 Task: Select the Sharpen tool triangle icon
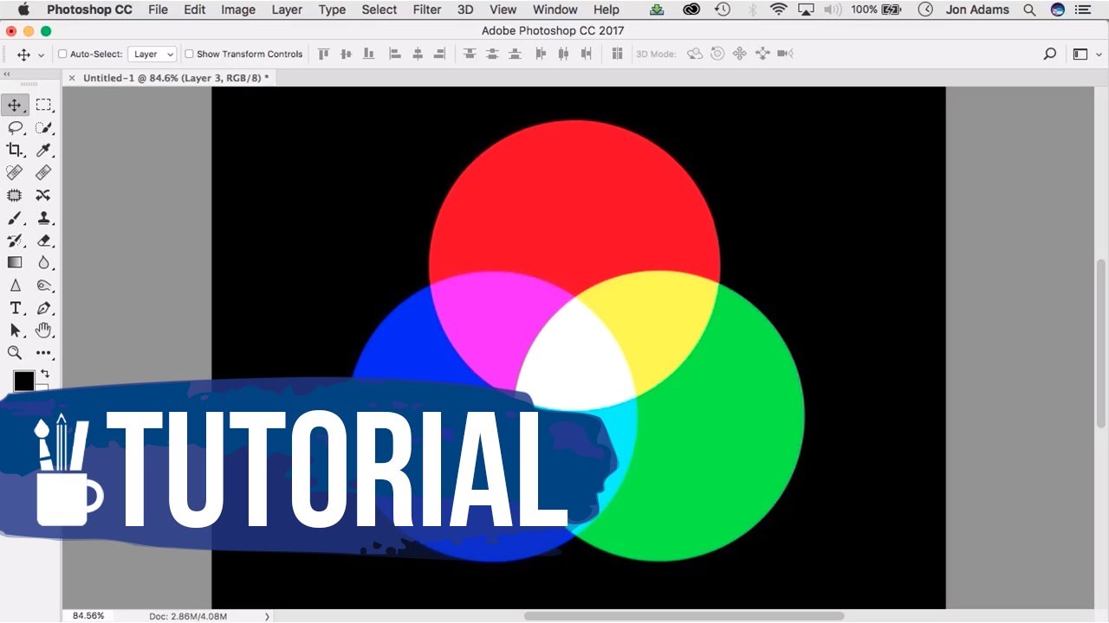click(x=15, y=286)
